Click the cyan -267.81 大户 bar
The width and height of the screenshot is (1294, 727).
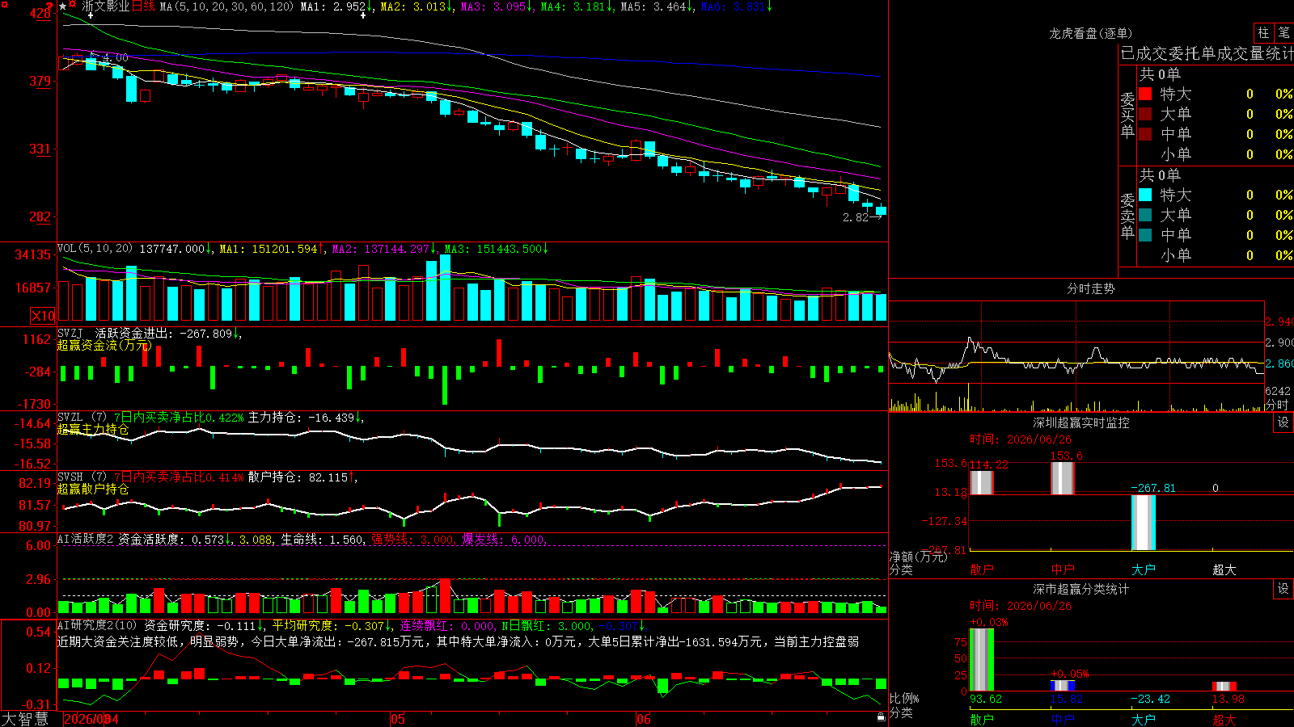(x=1143, y=523)
